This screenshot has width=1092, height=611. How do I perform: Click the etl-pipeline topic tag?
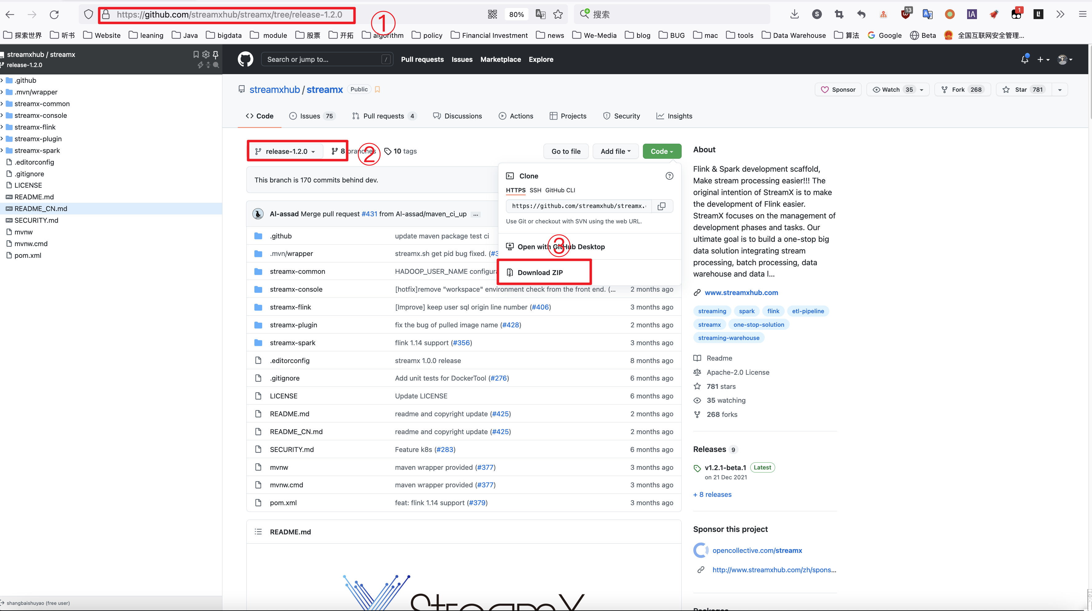(x=808, y=311)
